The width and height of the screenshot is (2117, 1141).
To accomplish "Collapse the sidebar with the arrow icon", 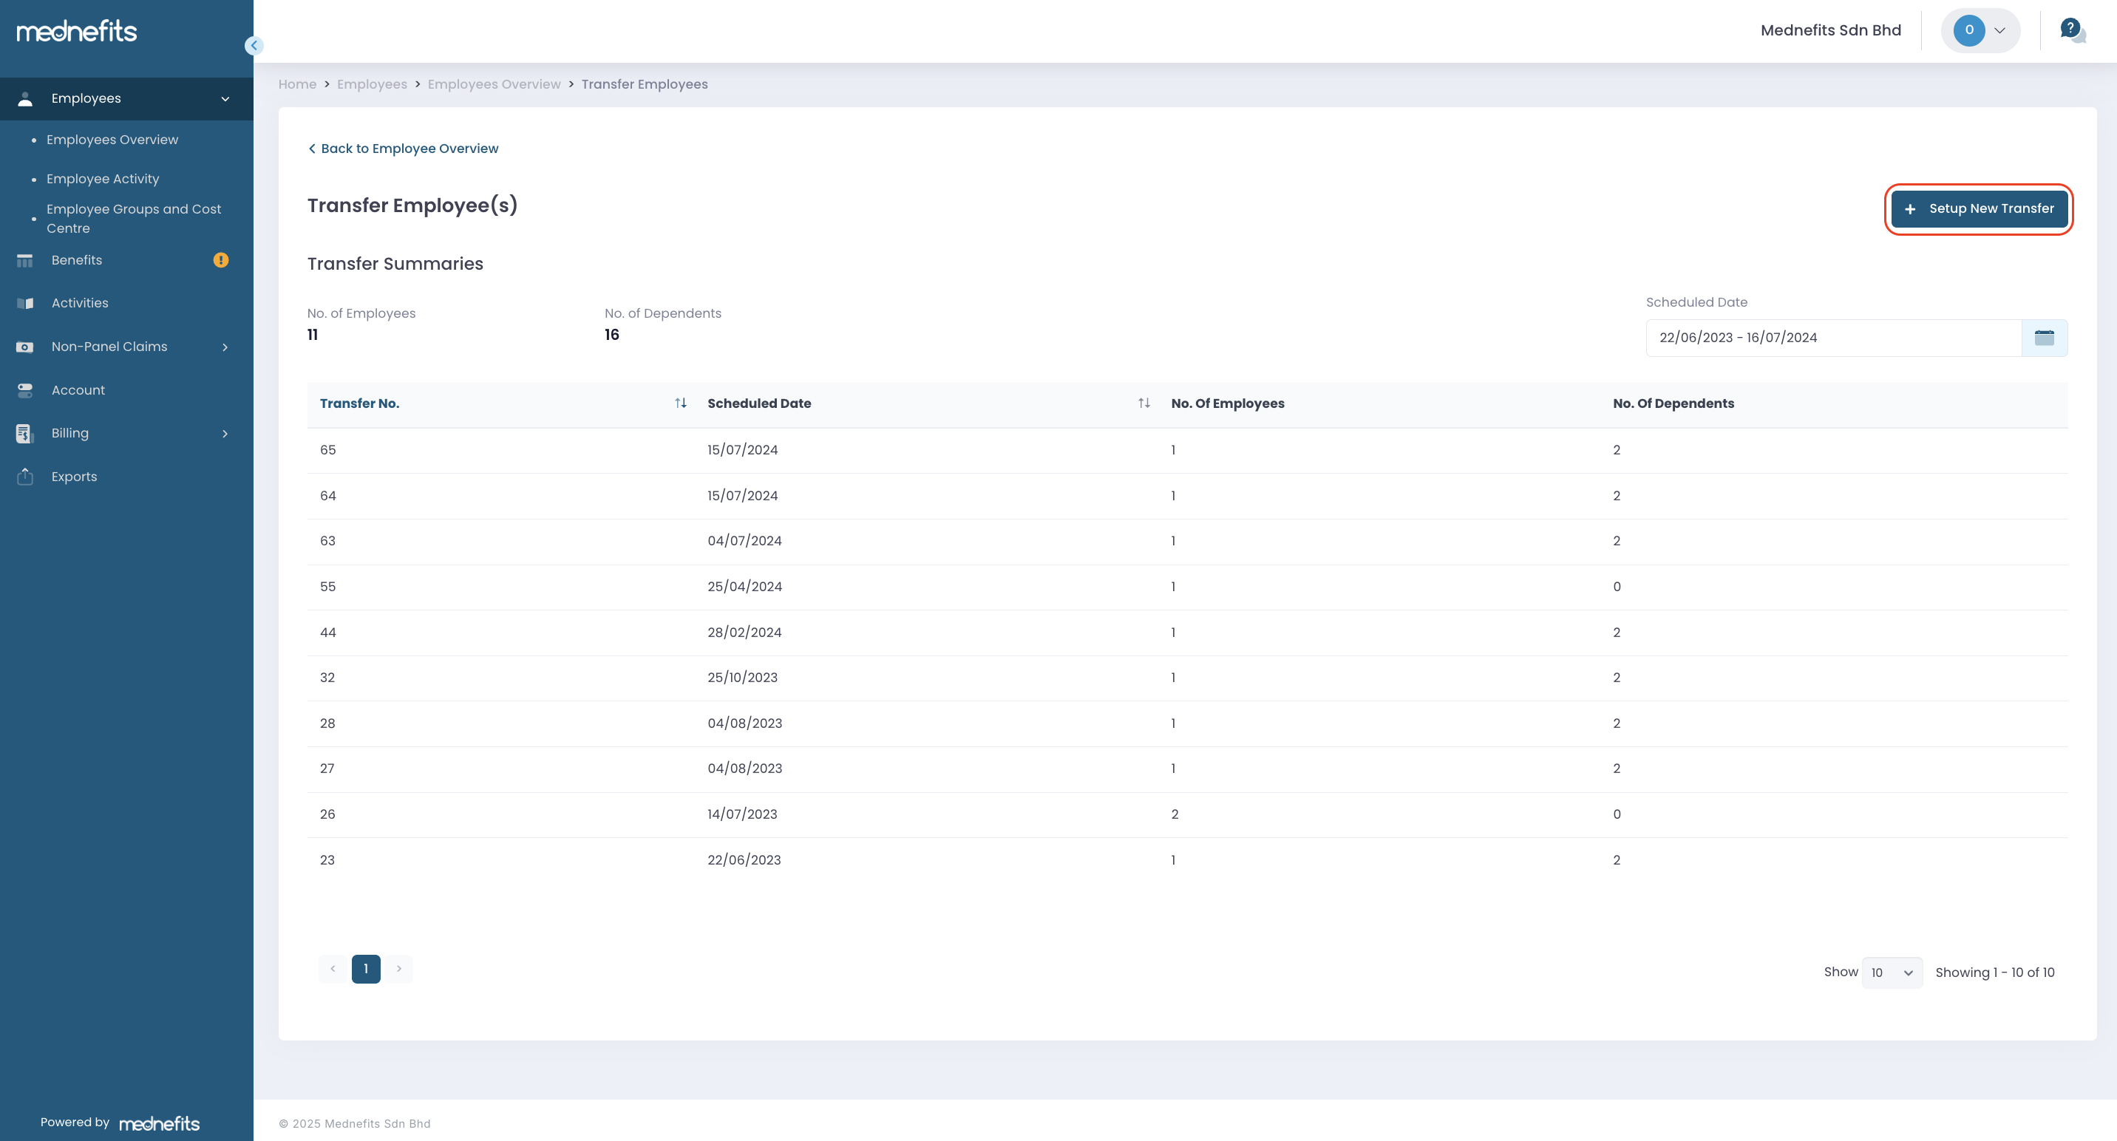I will (x=254, y=46).
